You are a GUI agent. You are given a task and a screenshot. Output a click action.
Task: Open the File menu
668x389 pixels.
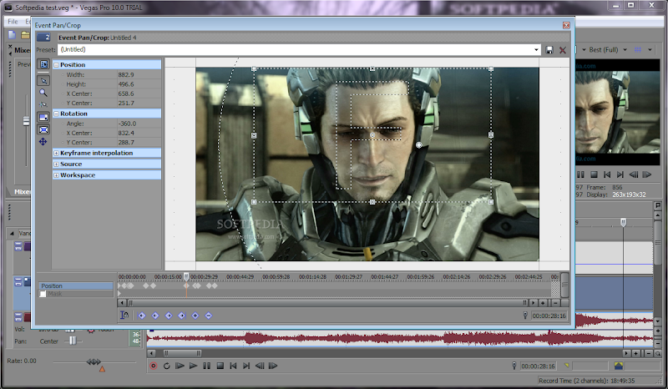pyautogui.click(x=13, y=22)
